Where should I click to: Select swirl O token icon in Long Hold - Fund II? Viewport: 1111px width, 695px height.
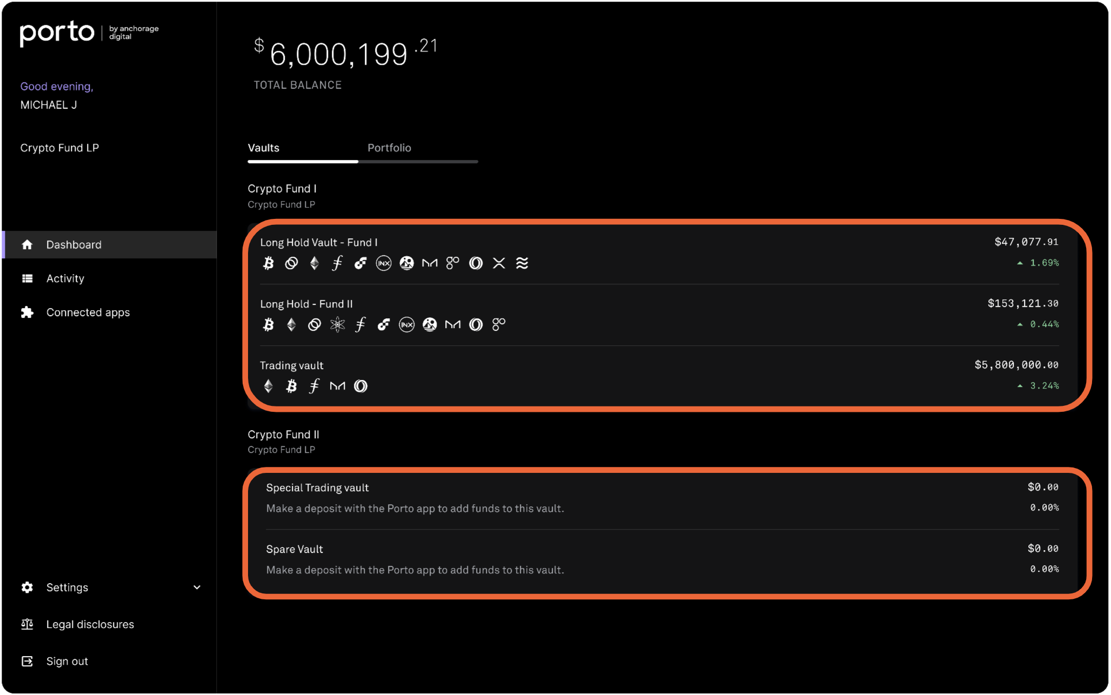pos(476,325)
